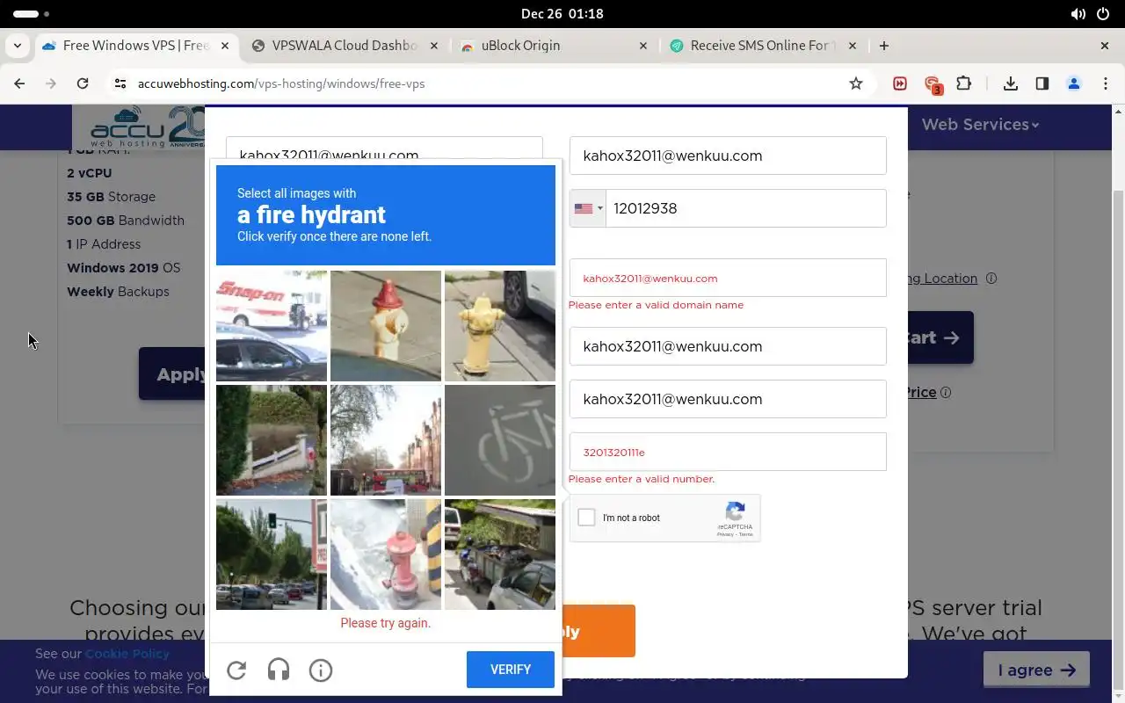Select the traffic light street tile
Screen dimensions: 1125x703
coord(272,554)
